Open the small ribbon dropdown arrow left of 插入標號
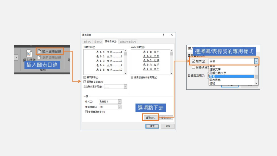 coord(16,57)
